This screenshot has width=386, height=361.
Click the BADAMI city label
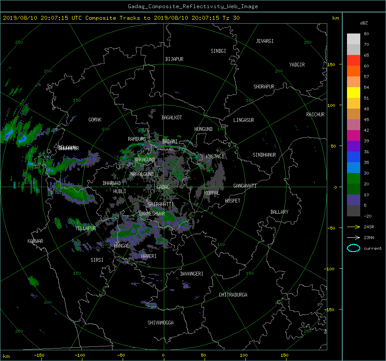pos(170,142)
